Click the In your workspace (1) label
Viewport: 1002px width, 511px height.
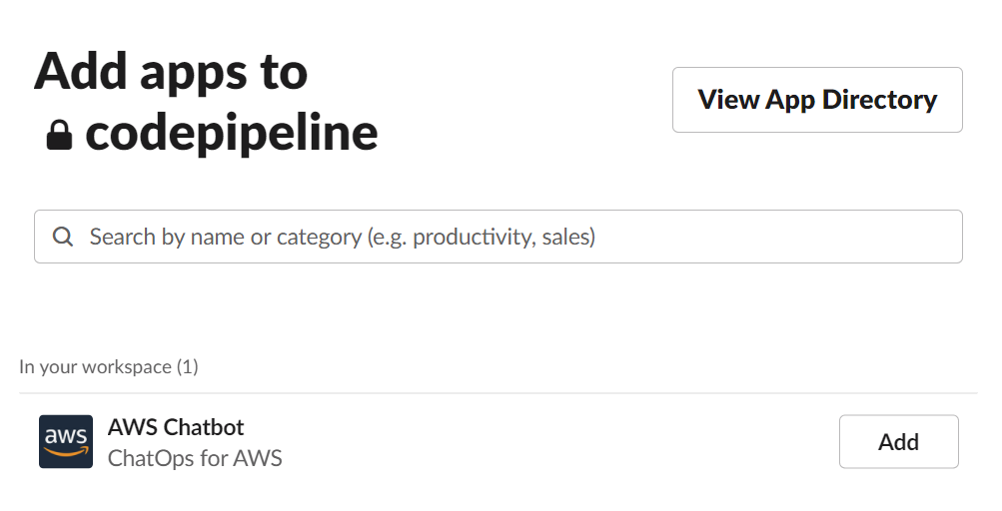109,367
